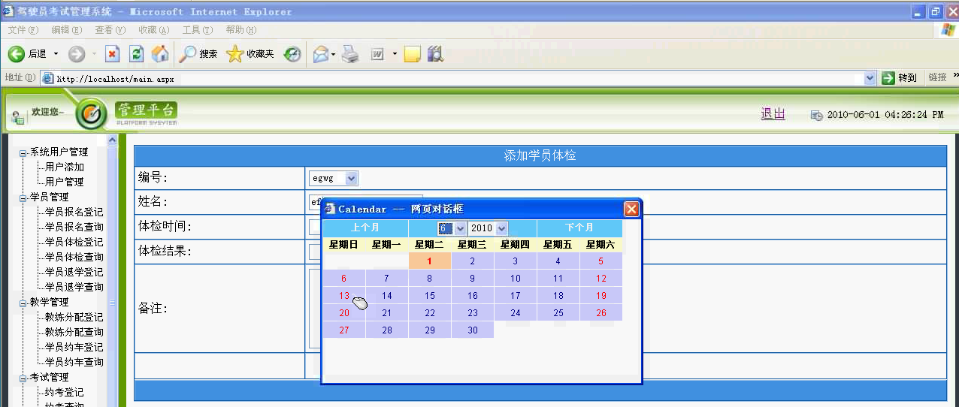
Task: Collapse the 考试管理 tree node
Action: pos(23,378)
